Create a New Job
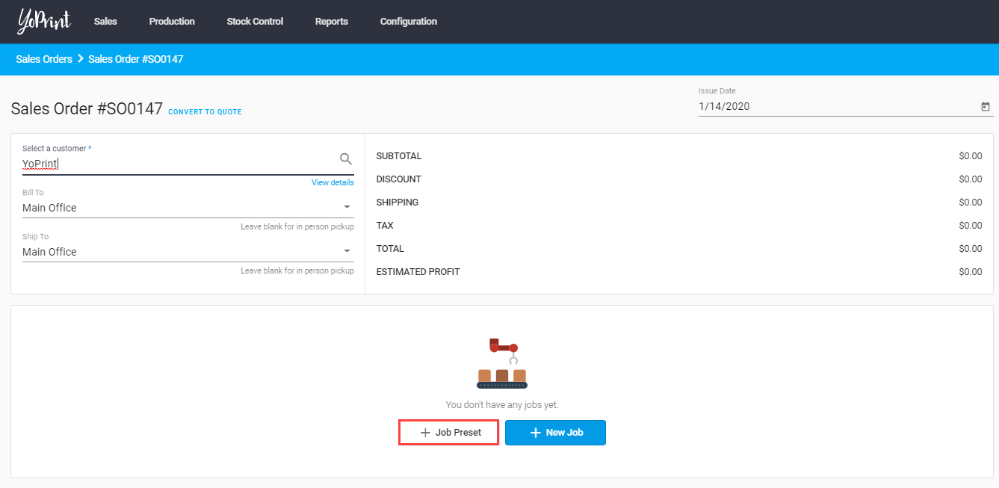The height and width of the screenshot is (488, 999). tap(555, 433)
